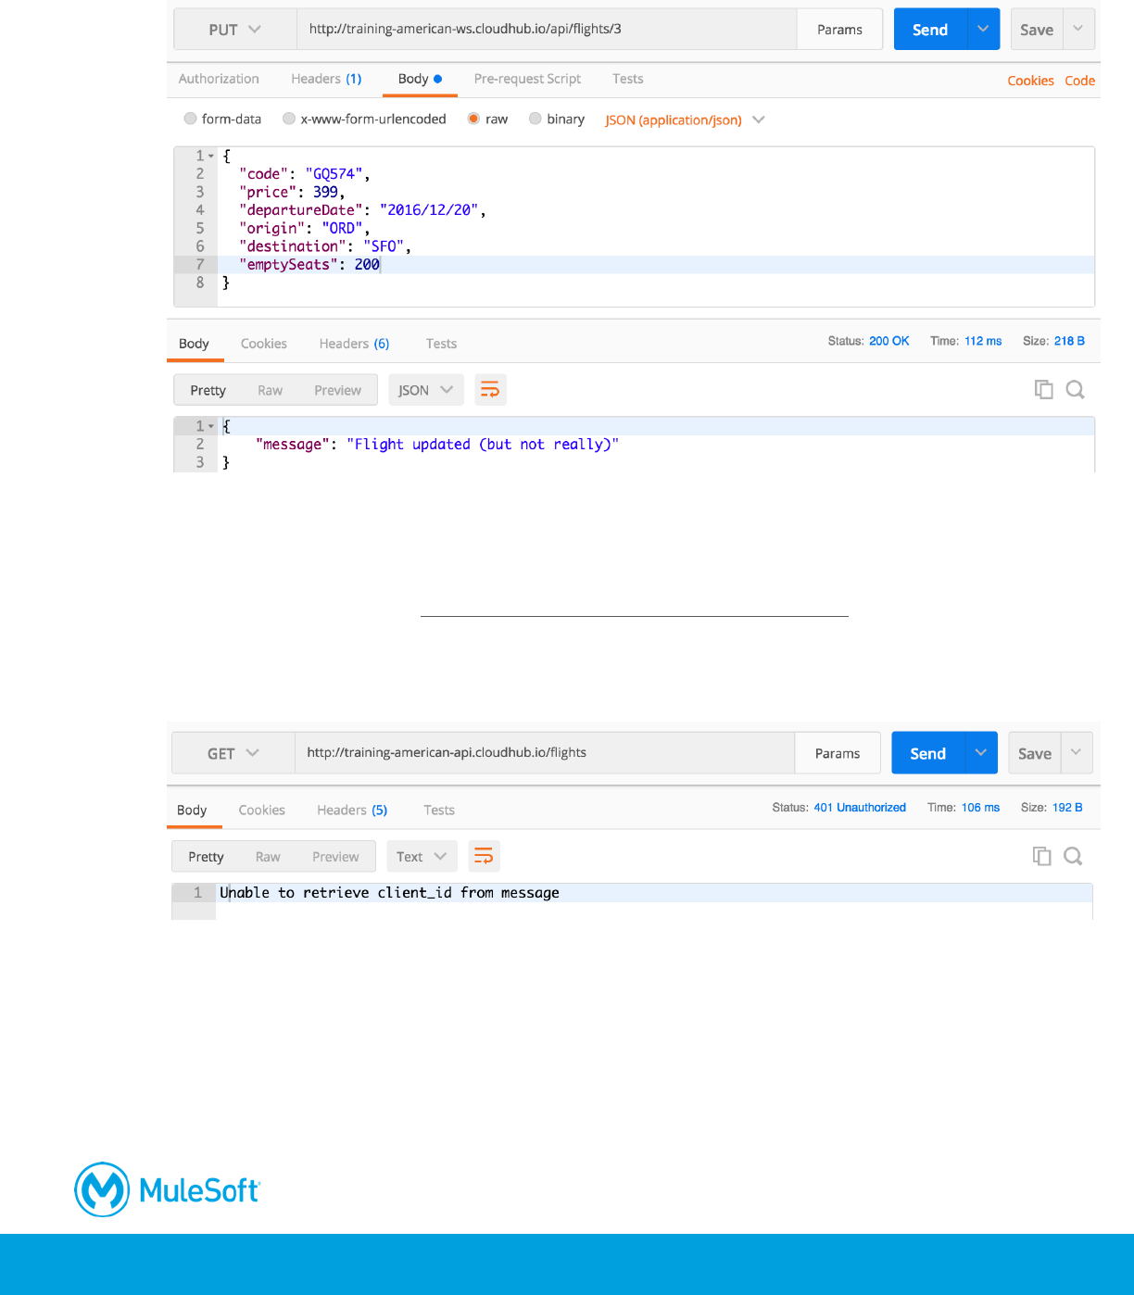Screen dimensions: 1134x1295
Task: Open the JSON response format dropdown
Action: (426, 390)
